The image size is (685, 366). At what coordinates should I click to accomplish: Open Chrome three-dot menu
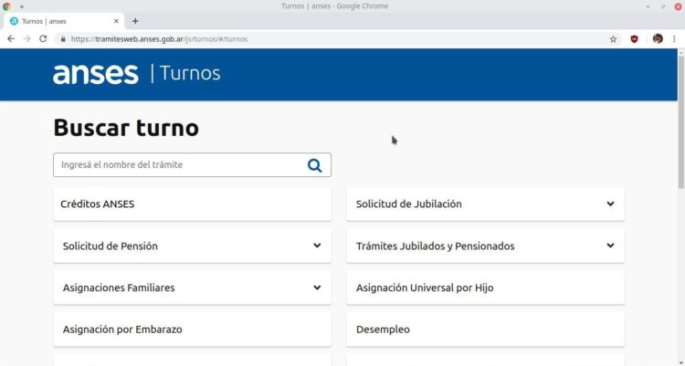pos(674,39)
